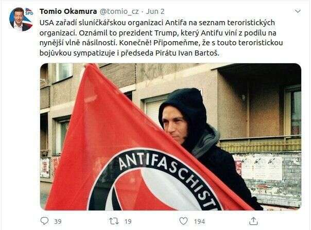Screen dimensions: 311x230
Task: Open the Tomio Okamura display name link
Action: pos(68,11)
